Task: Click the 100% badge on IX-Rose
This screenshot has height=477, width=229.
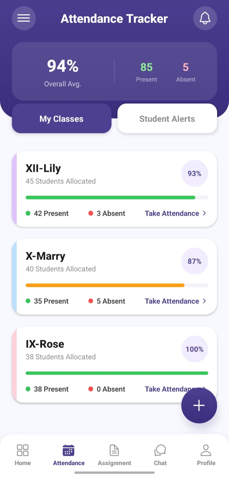Action: tap(194, 349)
